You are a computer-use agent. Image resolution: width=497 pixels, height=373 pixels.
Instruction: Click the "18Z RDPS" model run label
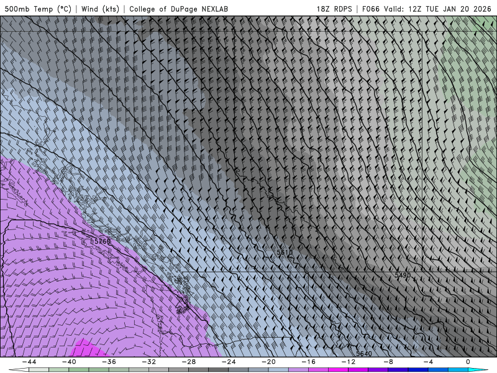pyautogui.click(x=334, y=9)
